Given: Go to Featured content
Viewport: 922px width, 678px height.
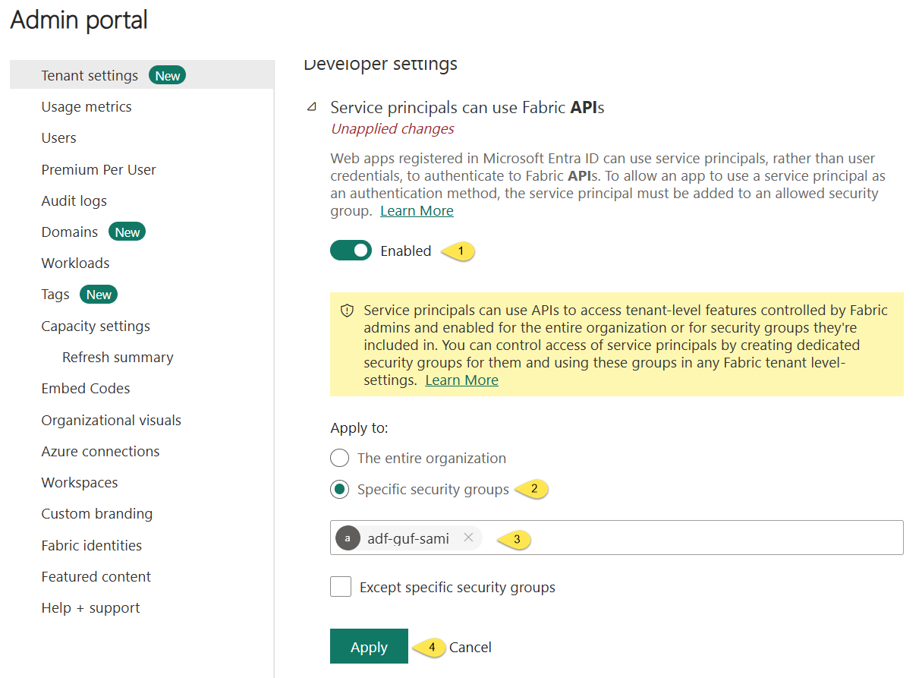Looking at the screenshot, I should (x=96, y=576).
